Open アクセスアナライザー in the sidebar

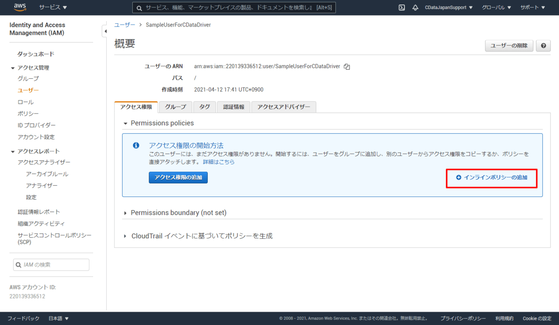click(44, 162)
